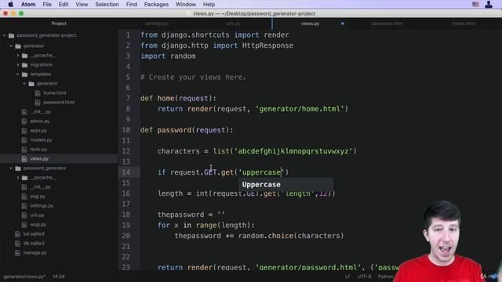
Task: Click the models.py file icon
Action: pos(24,140)
